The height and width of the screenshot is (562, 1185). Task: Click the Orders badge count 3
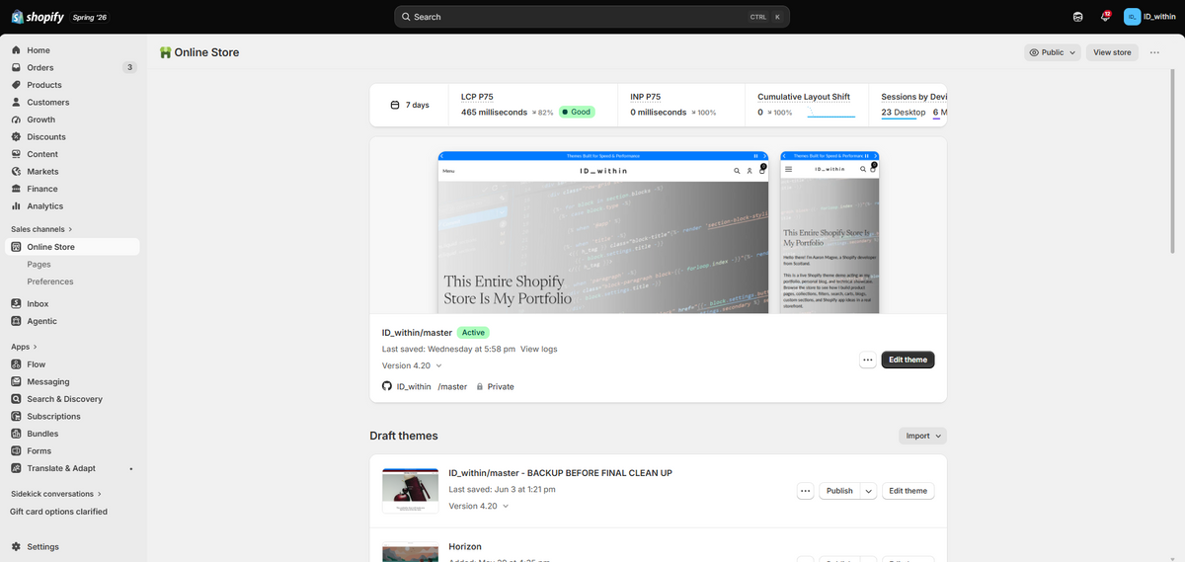click(x=128, y=67)
